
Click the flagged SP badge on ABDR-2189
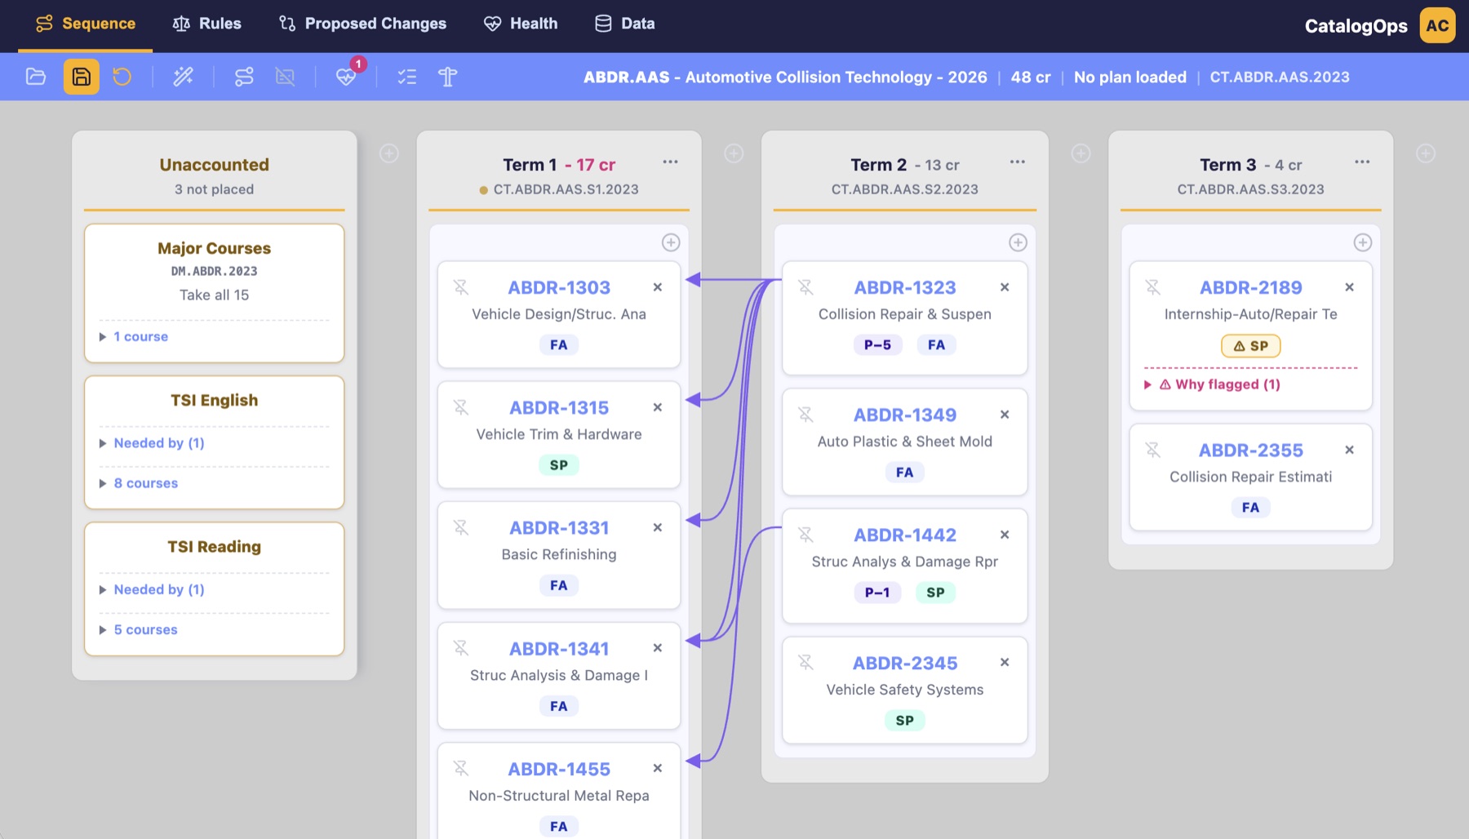pos(1251,346)
